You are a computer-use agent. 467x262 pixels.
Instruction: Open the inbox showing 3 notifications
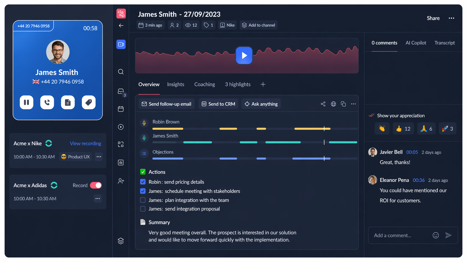tap(121, 91)
